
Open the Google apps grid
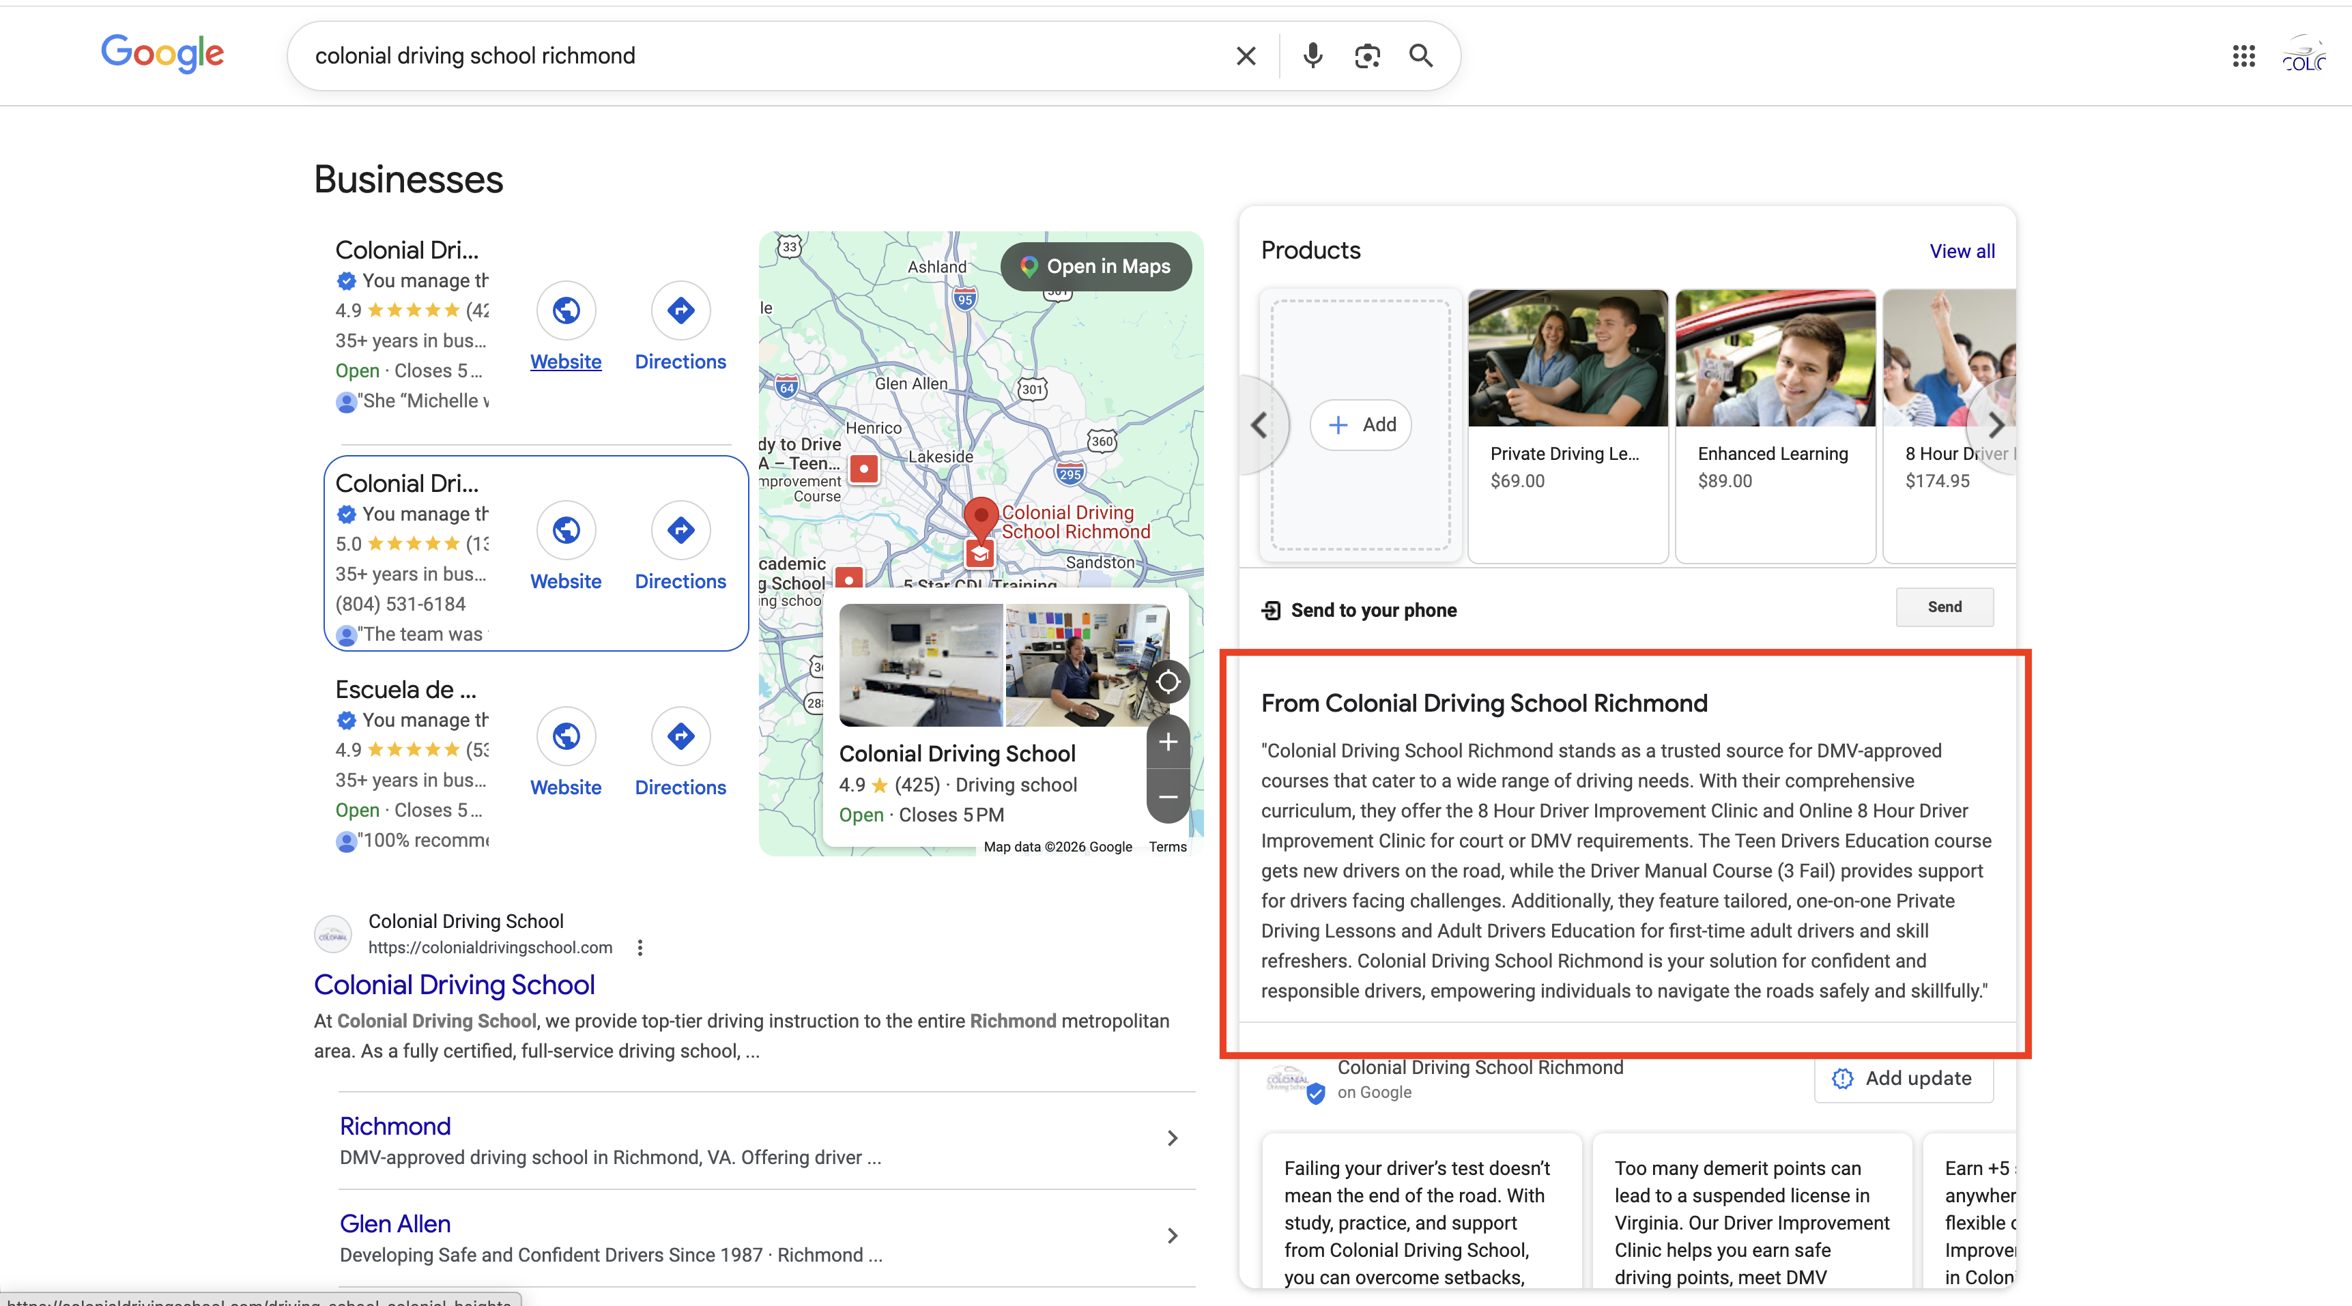coord(2243,57)
